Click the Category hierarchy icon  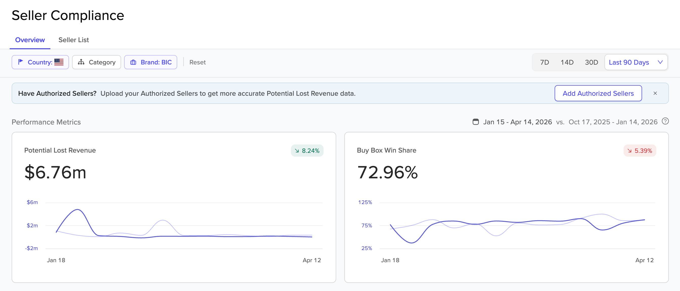click(81, 62)
